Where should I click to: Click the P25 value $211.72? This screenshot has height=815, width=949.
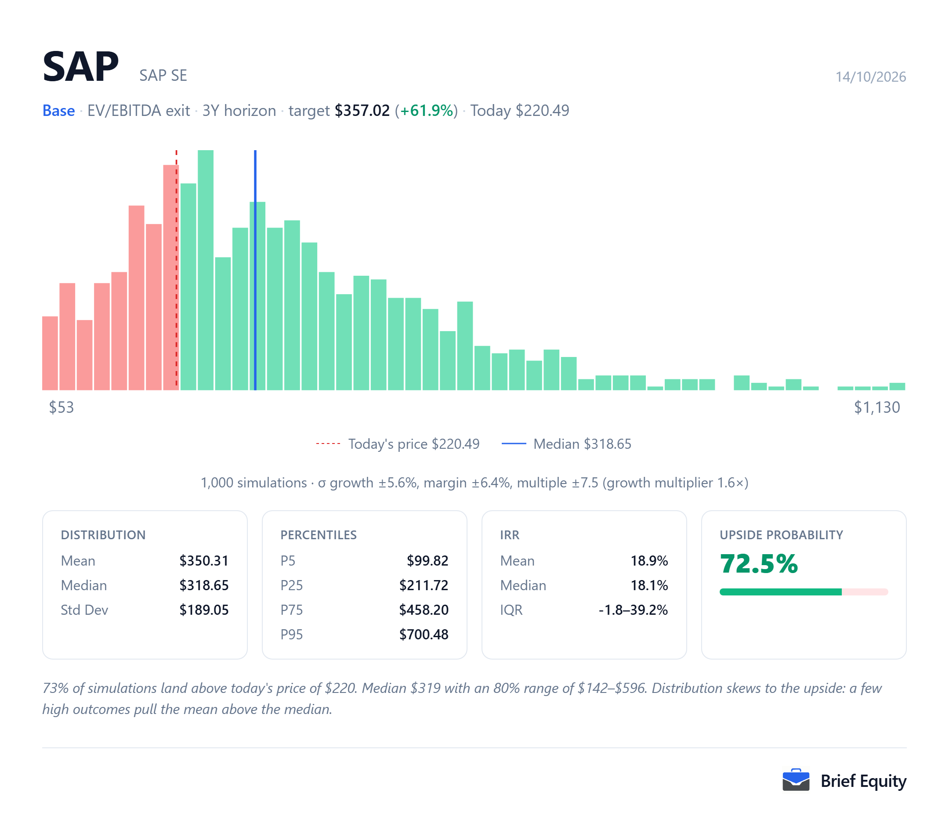pos(424,585)
